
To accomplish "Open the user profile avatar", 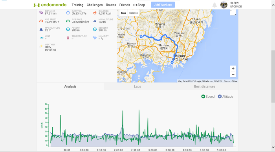I will point(224,5).
